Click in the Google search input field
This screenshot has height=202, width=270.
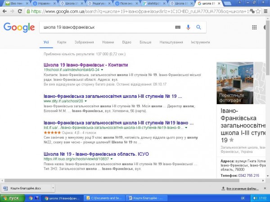[107, 27]
